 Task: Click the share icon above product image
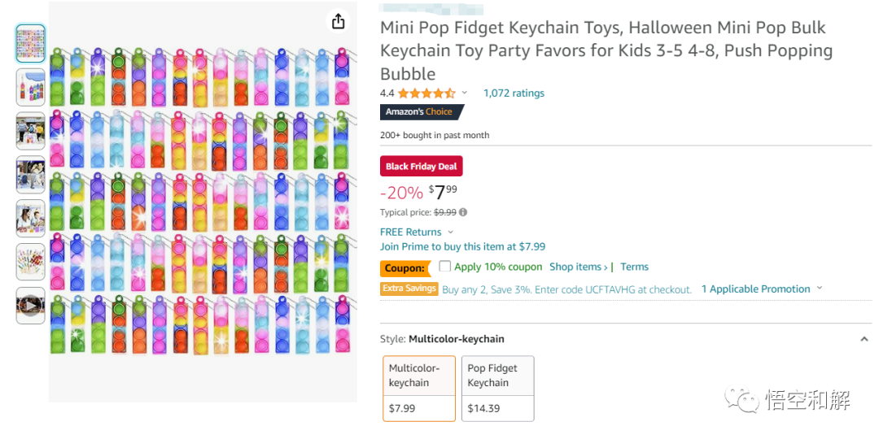[x=339, y=22]
